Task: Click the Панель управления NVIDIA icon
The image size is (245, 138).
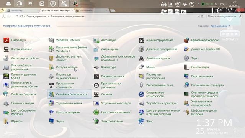Action: [x=7, y=76]
